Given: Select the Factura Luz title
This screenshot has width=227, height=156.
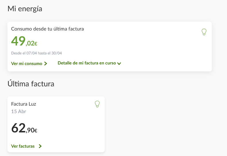Looking at the screenshot, I should (24, 104).
